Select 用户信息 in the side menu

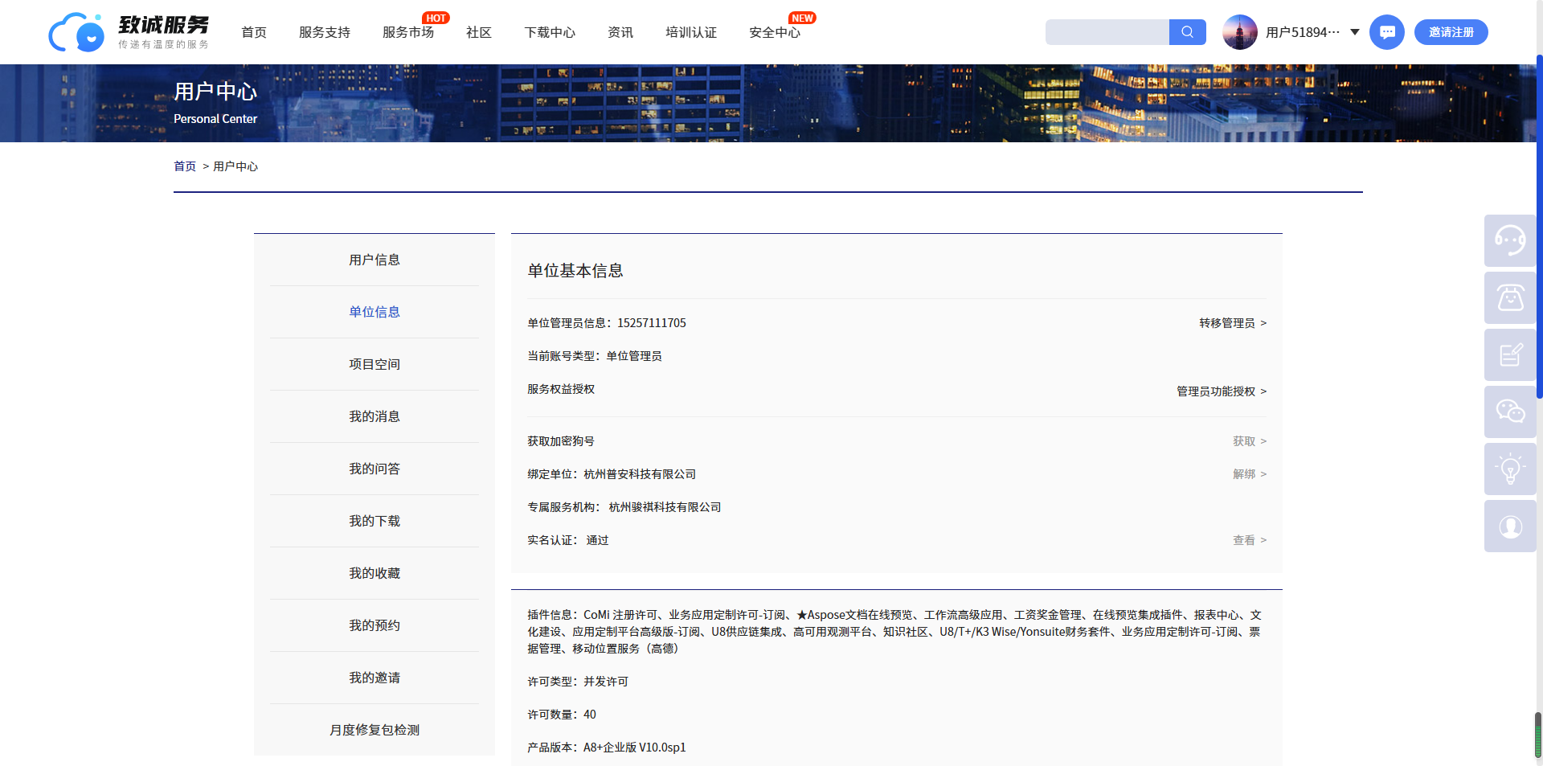click(374, 260)
